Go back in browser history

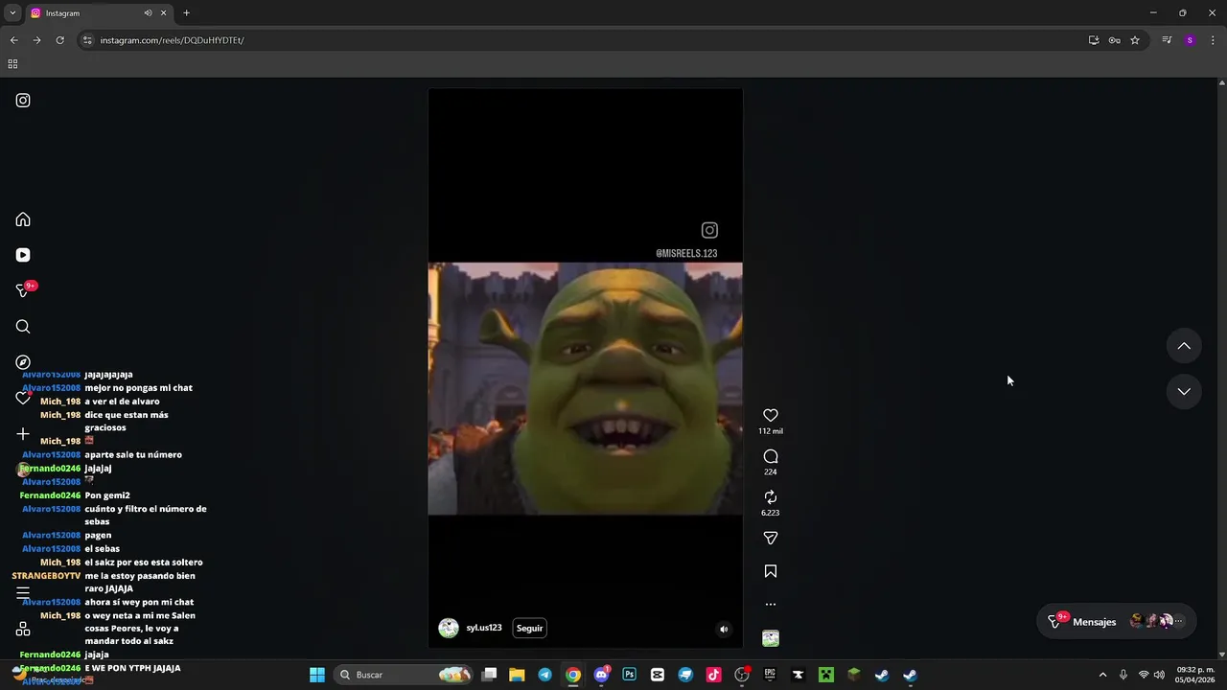point(13,40)
